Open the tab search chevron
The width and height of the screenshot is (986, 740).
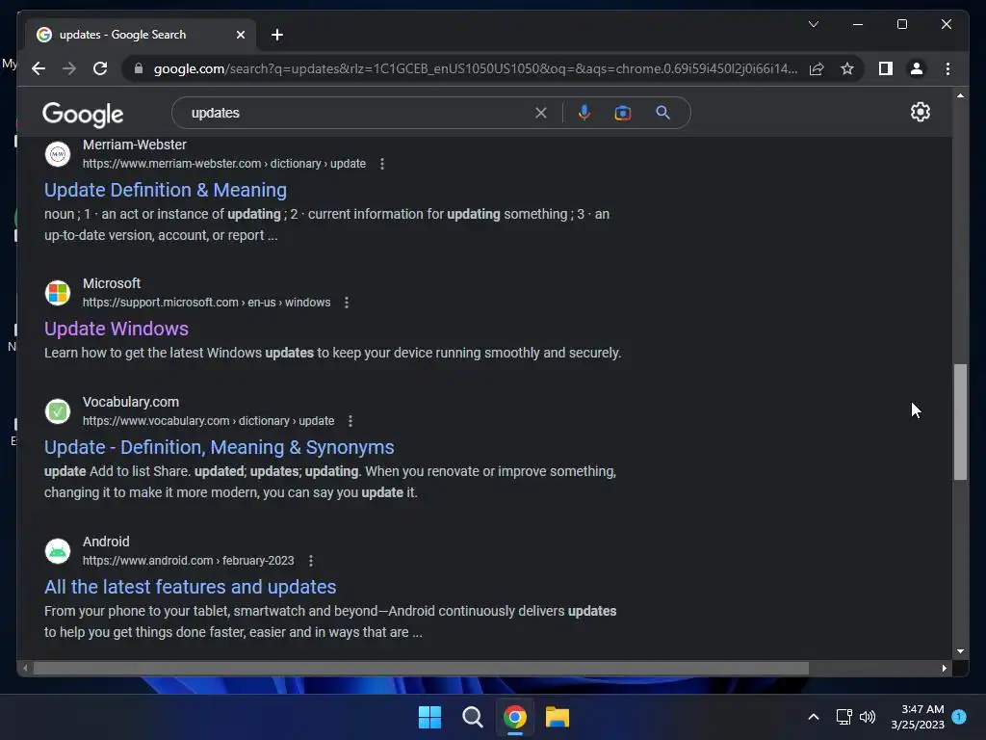(x=813, y=24)
